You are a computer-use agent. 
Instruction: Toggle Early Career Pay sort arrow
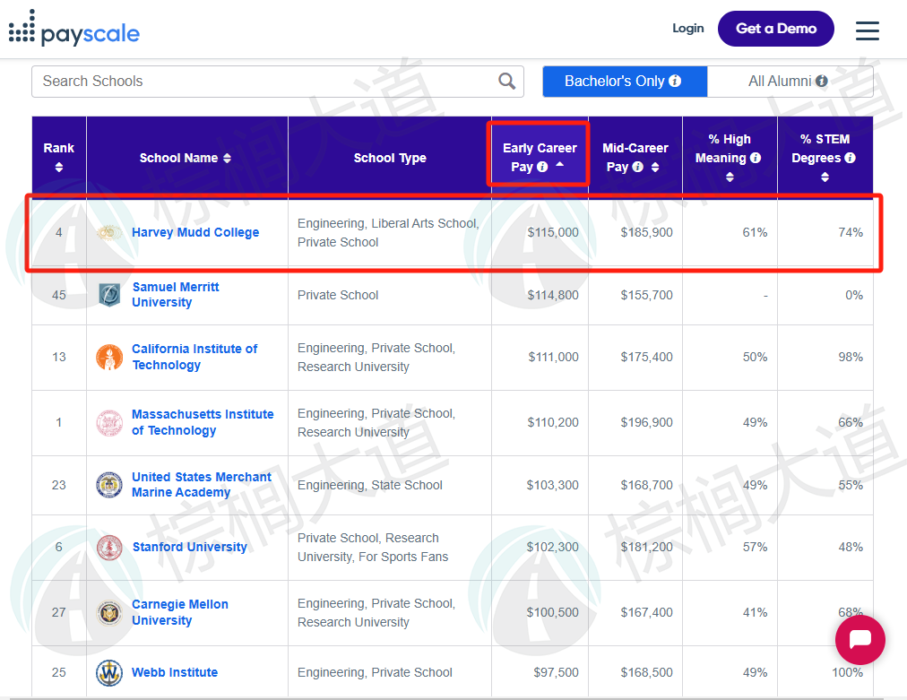click(560, 165)
